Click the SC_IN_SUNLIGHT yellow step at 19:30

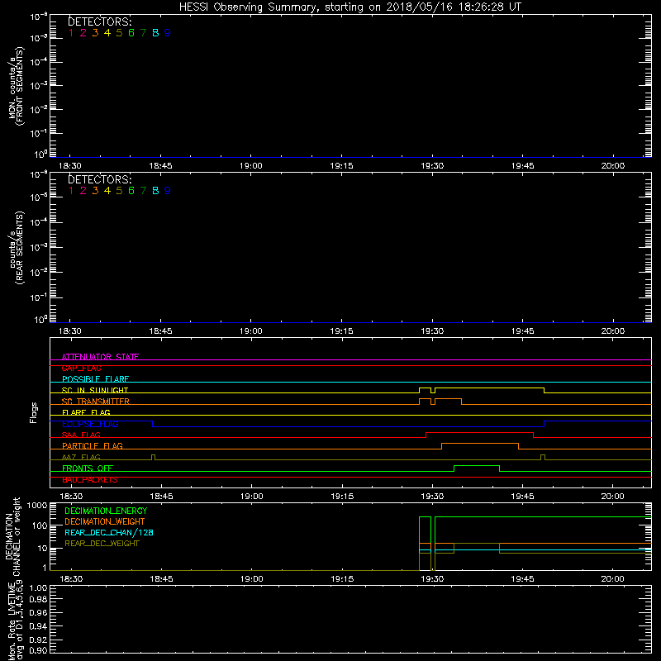click(x=433, y=390)
